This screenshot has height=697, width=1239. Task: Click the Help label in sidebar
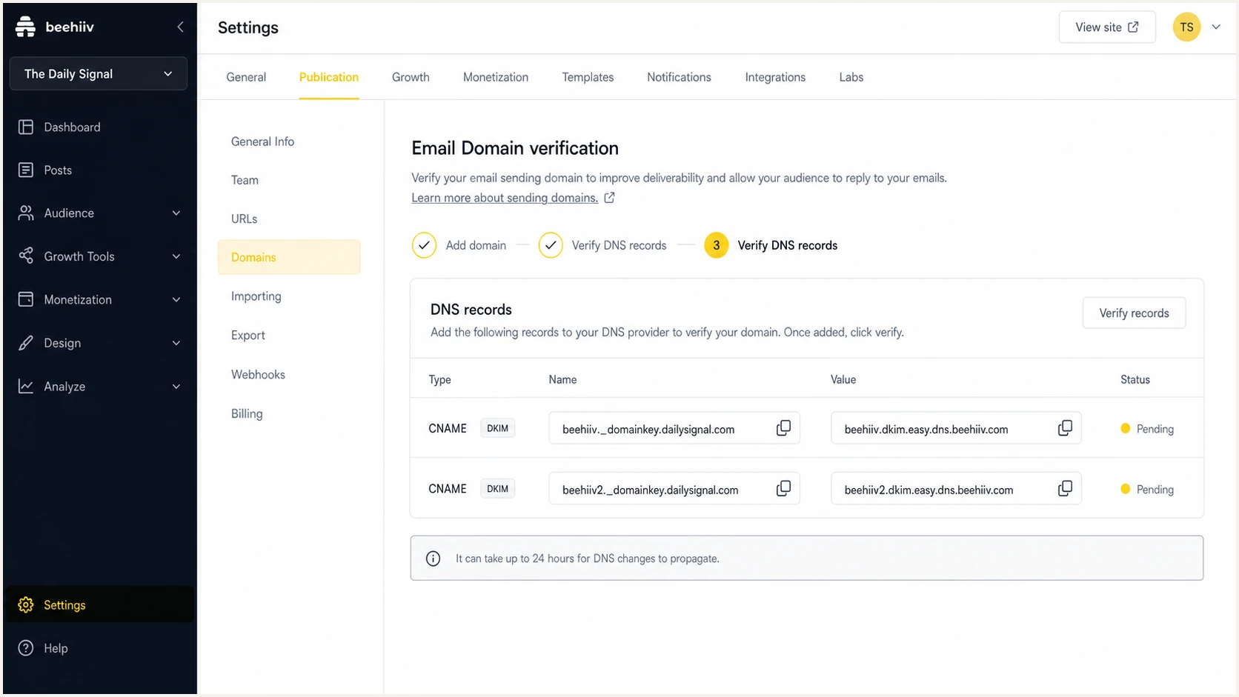point(56,648)
